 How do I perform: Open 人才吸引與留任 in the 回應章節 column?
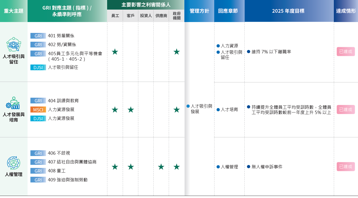(x=231, y=55)
